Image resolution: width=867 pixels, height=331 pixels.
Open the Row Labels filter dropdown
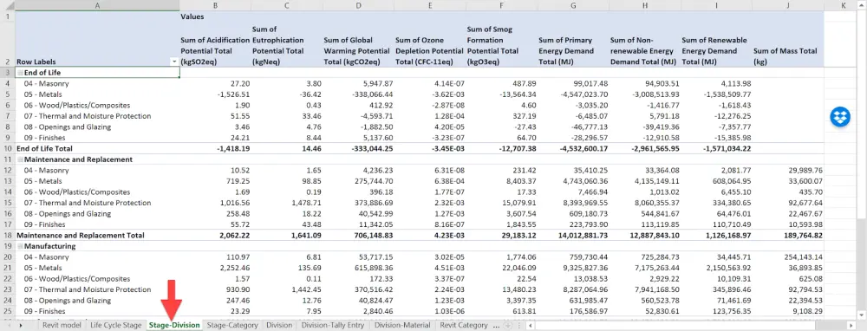tap(175, 62)
